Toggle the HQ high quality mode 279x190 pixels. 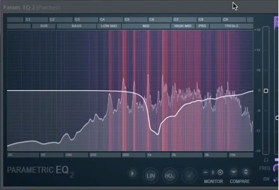pos(169,175)
